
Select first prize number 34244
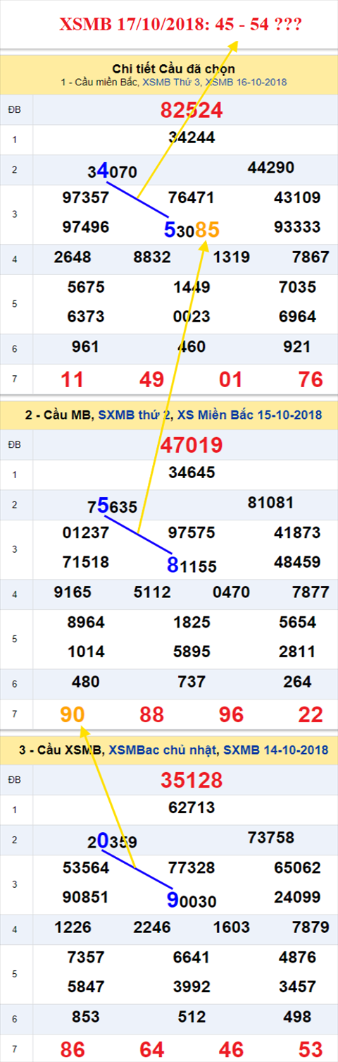(192, 138)
